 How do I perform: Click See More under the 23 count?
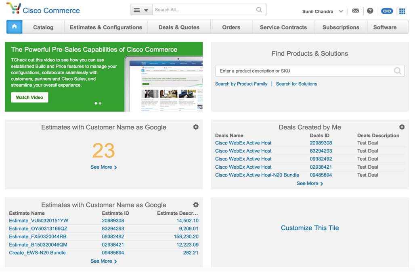(104, 167)
